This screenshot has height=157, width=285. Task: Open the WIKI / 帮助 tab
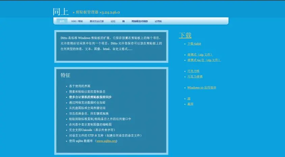click(x=77, y=21)
